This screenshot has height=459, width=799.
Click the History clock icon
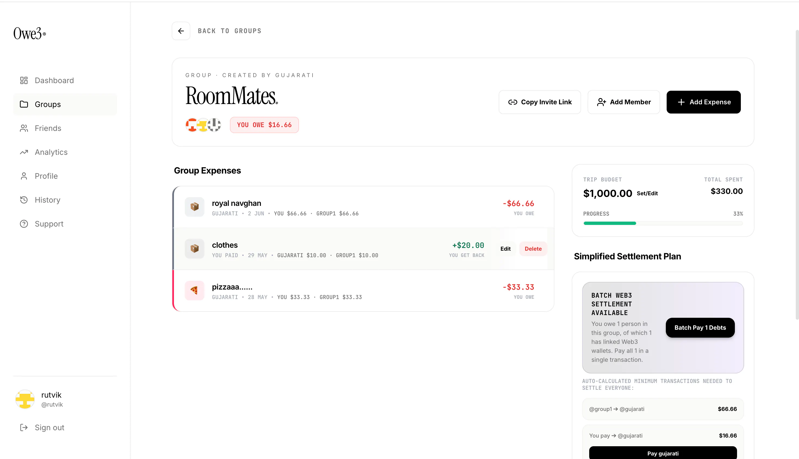pos(24,200)
